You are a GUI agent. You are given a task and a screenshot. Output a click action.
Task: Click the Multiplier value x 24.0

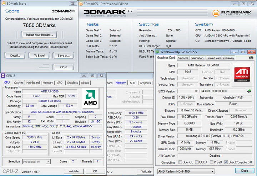click(35, 142)
